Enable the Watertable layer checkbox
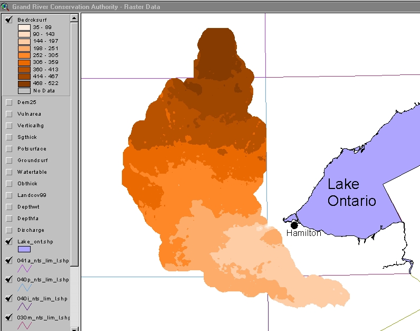420x331 pixels. point(9,172)
